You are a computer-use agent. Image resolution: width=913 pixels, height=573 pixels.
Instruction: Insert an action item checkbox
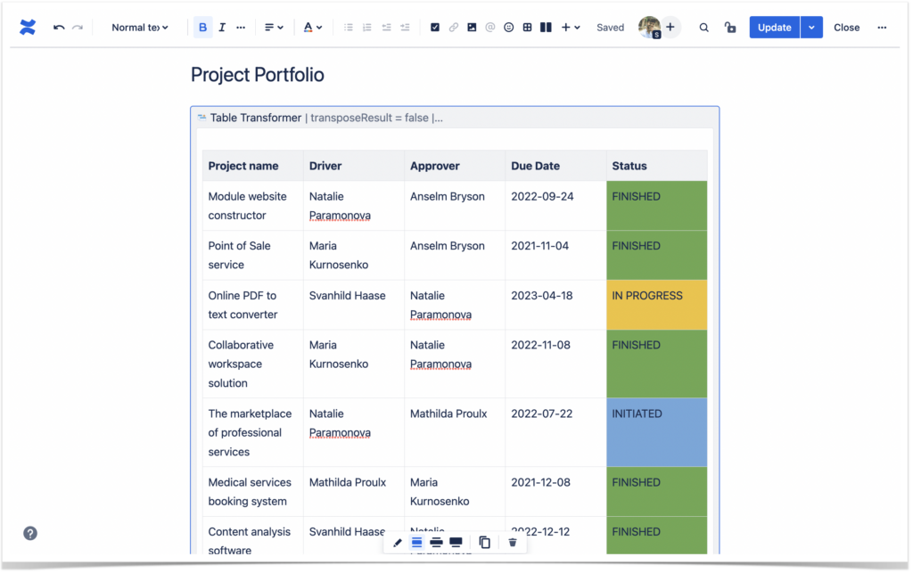point(435,27)
